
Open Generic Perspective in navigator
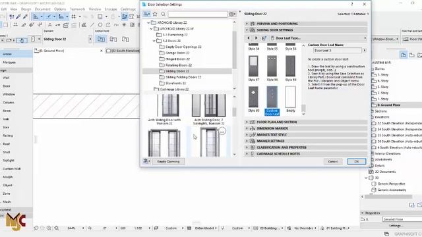tap(391, 184)
